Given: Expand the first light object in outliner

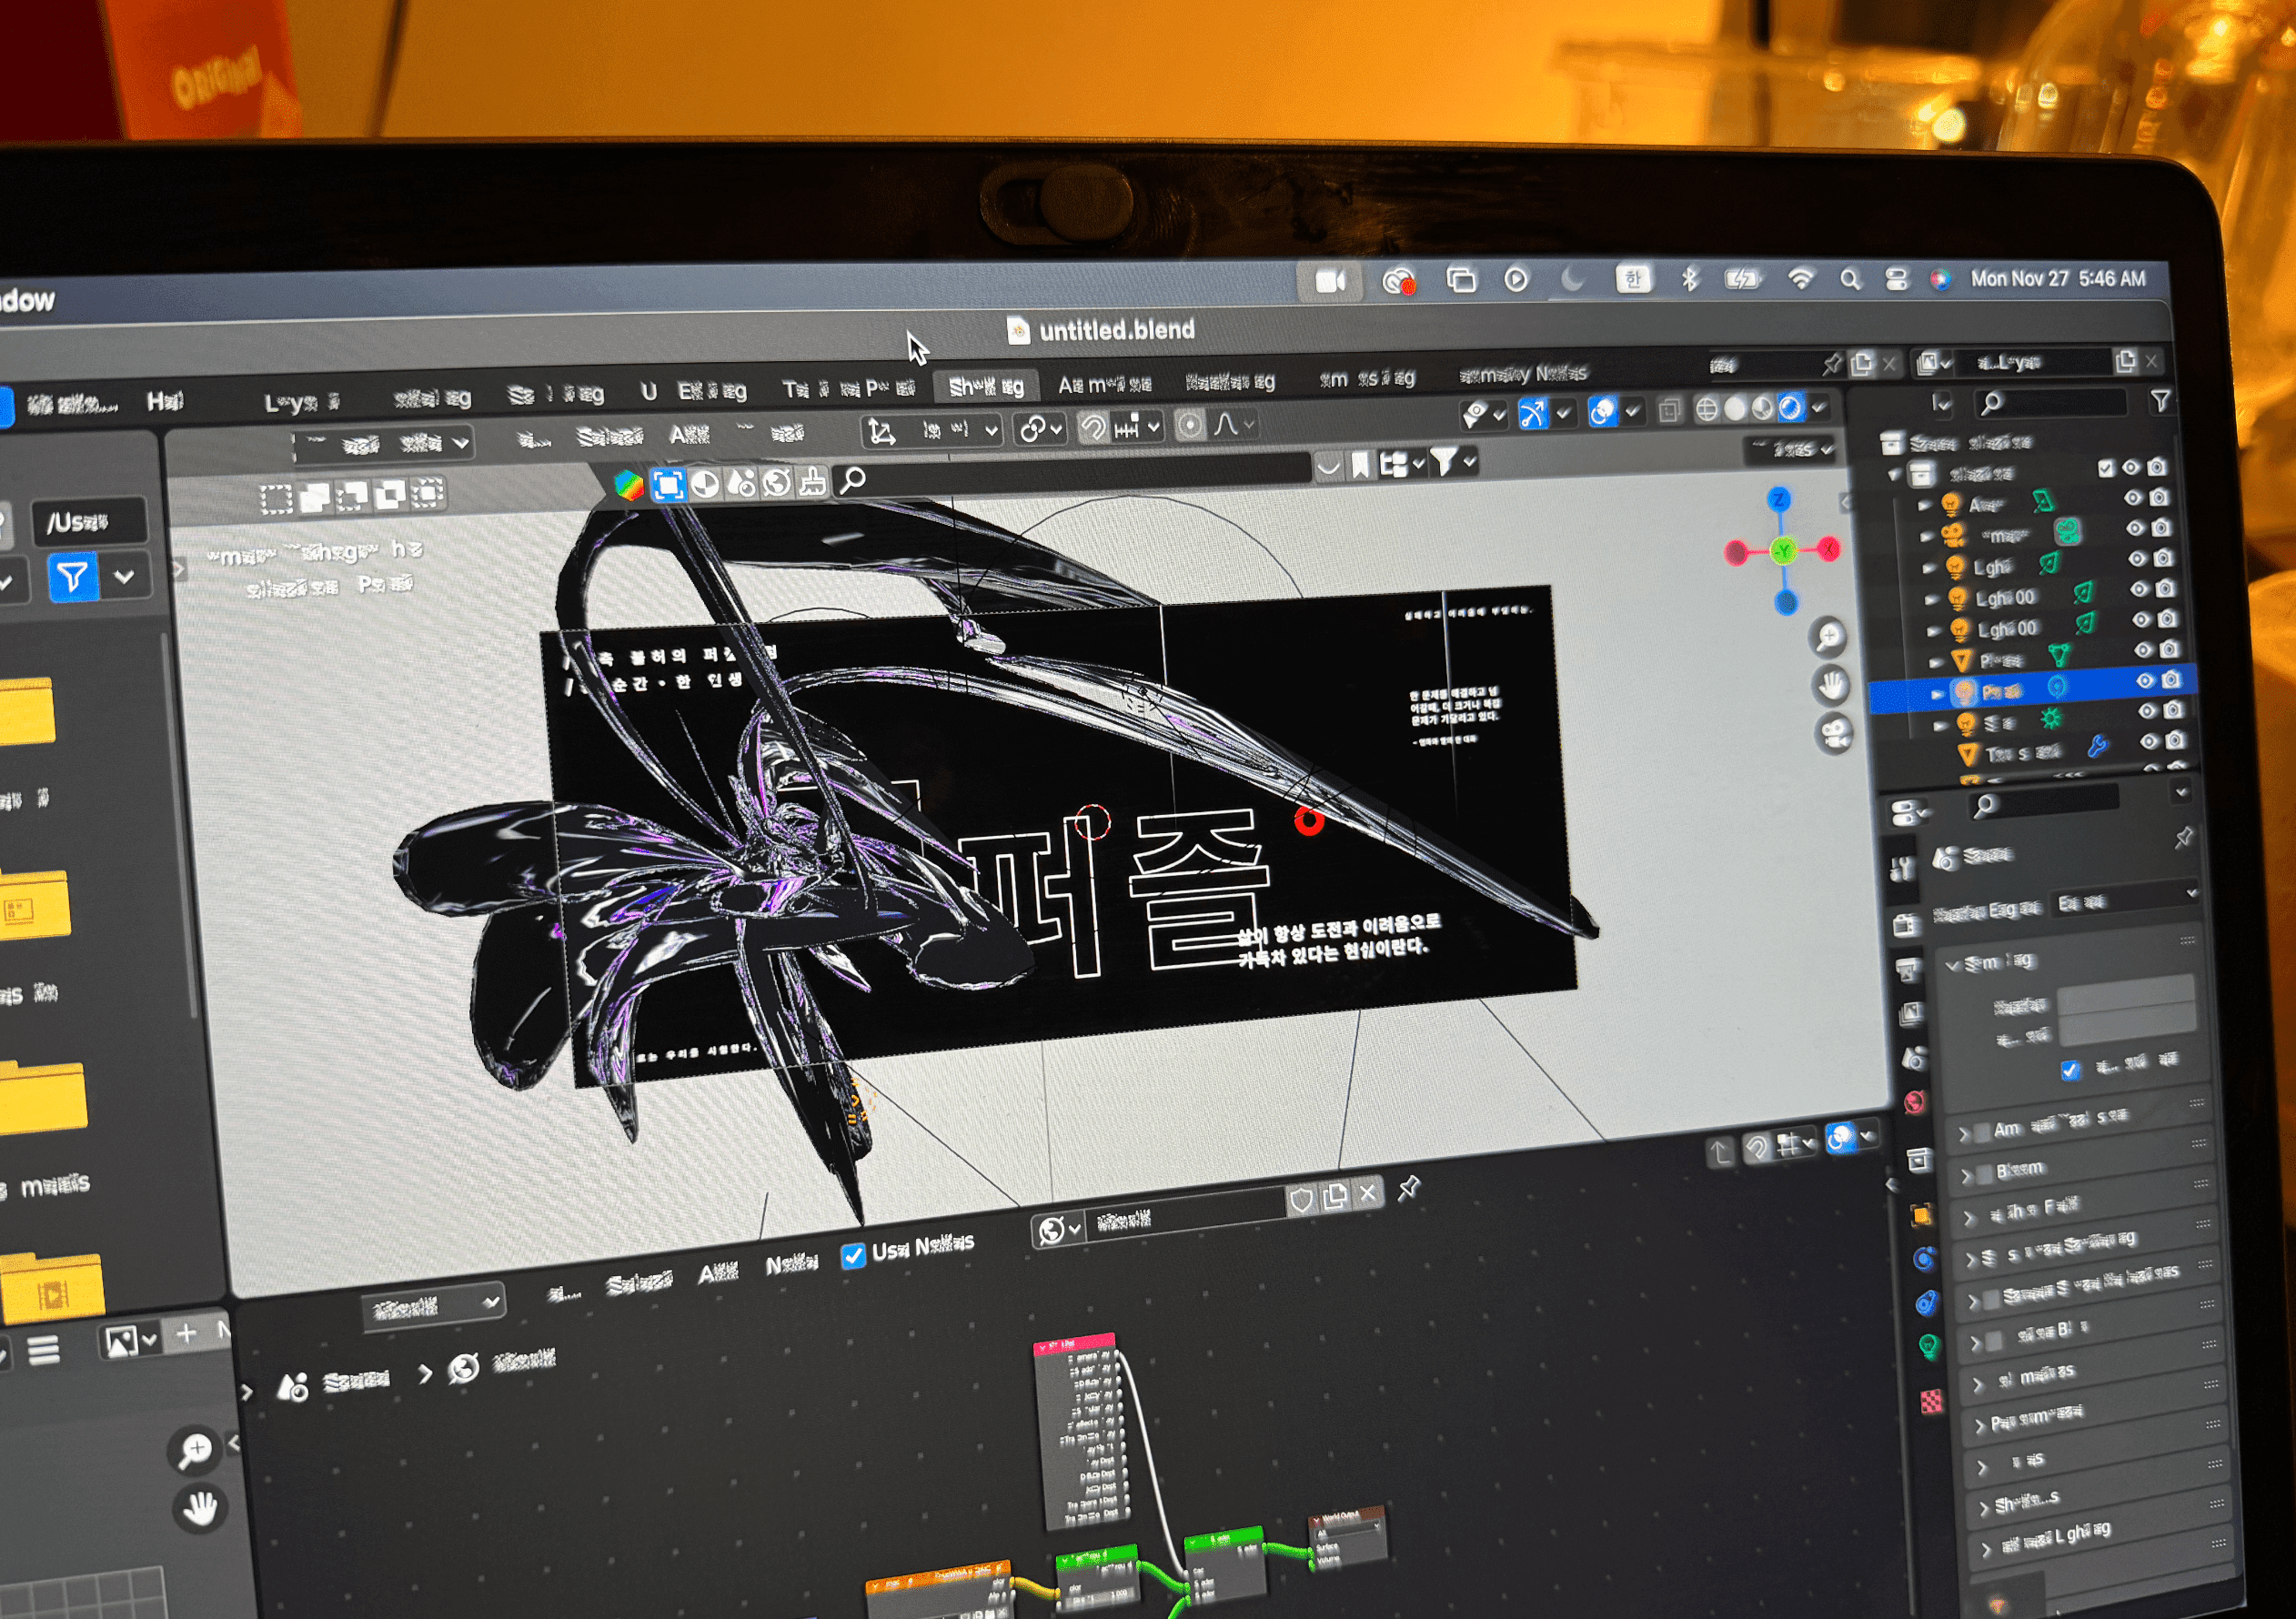Looking at the screenshot, I should coord(1925,506).
